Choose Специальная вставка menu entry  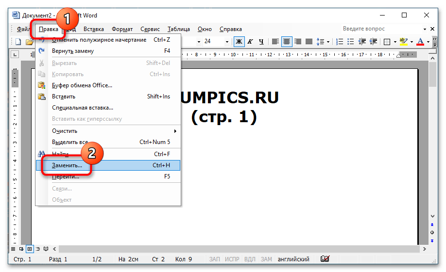point(108,108)
